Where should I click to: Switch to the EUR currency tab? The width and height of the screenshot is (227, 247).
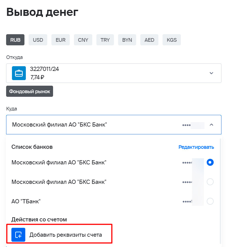[61, 40]
